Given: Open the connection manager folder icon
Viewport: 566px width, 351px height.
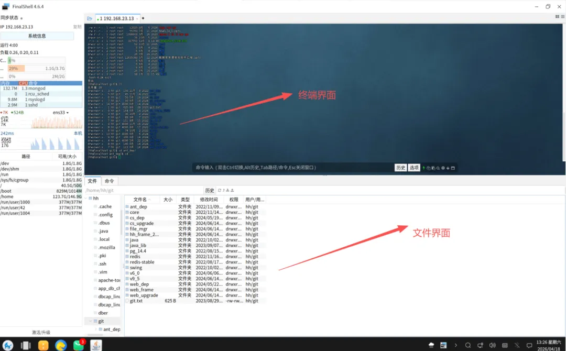Looking at the screenshot, I should coord(90,18).
